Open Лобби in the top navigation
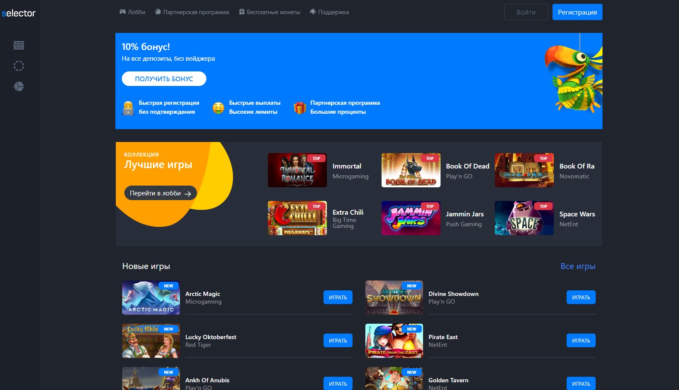Viewport: 679px width, 390px height. [x=132, y=12]
